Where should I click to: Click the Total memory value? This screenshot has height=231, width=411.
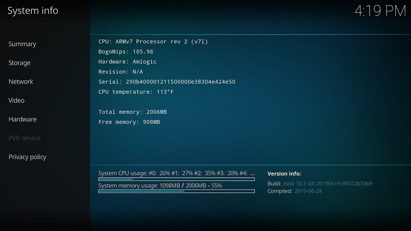coord(133,112)
